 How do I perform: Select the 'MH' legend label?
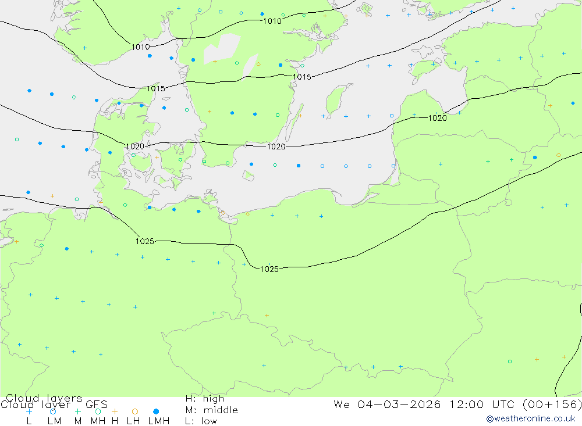pos(98,421)
